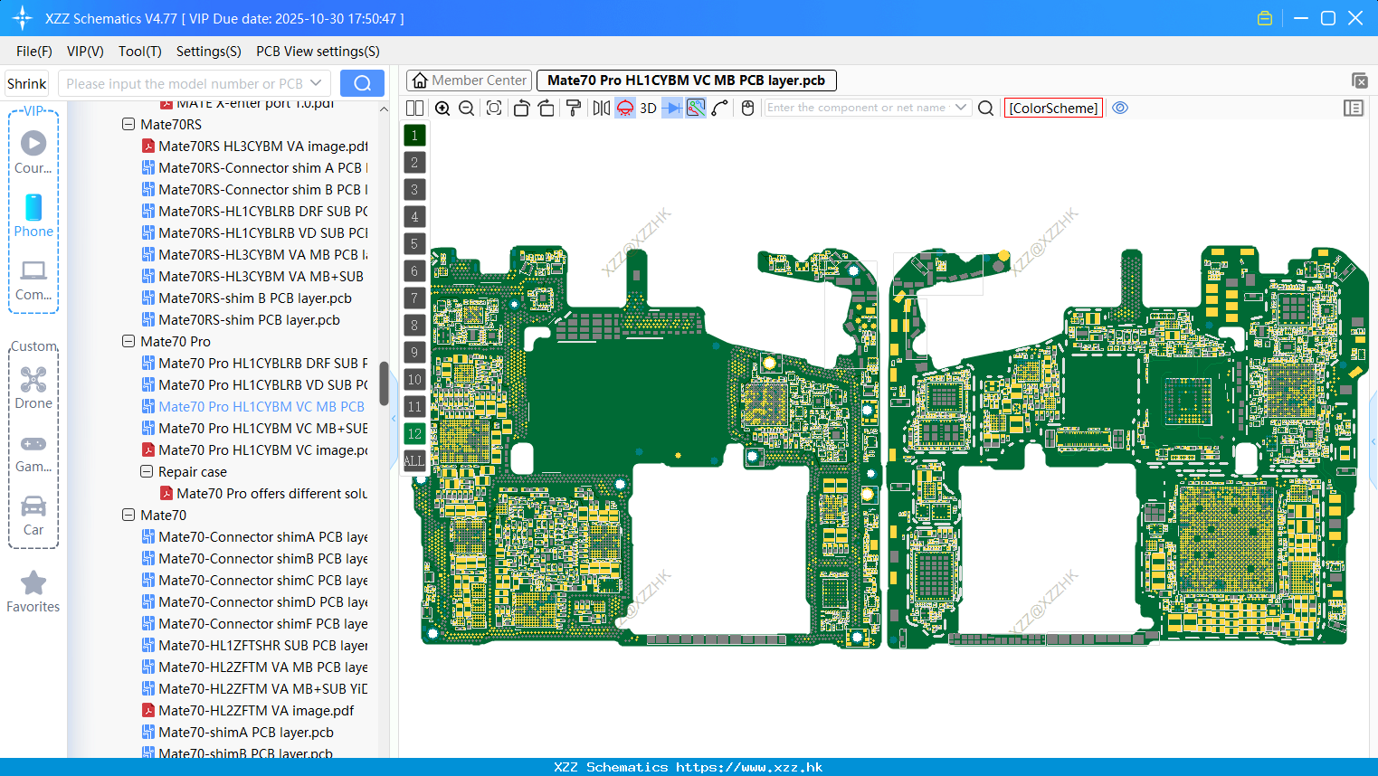1378x776 pixels.
Task: Open the Course category in sidebar
Action: click(x=33, y=152)
